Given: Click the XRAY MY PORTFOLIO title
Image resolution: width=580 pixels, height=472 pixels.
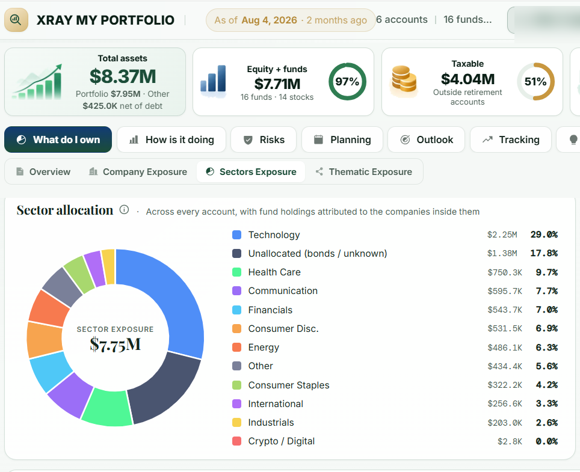Looking at the screenshot, I should click(x=105, y=20).
